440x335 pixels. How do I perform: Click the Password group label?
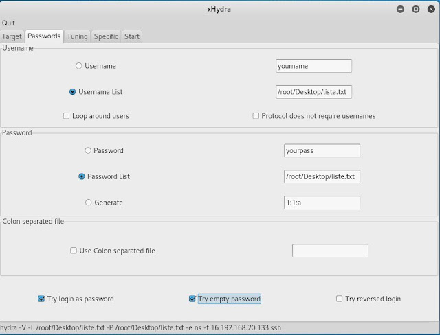point(16,132)
